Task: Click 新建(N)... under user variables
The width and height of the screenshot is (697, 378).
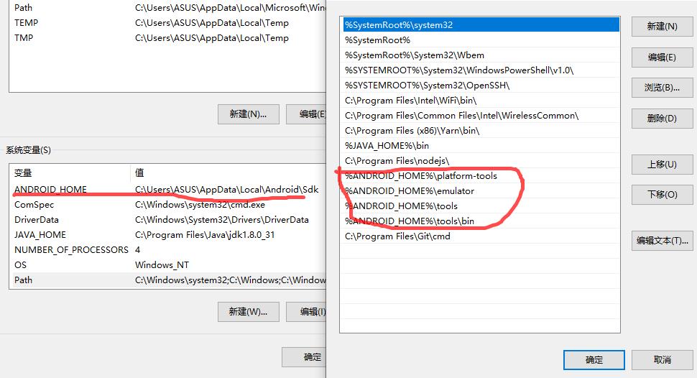Action: pyautogui.click(x=248, y=114)
